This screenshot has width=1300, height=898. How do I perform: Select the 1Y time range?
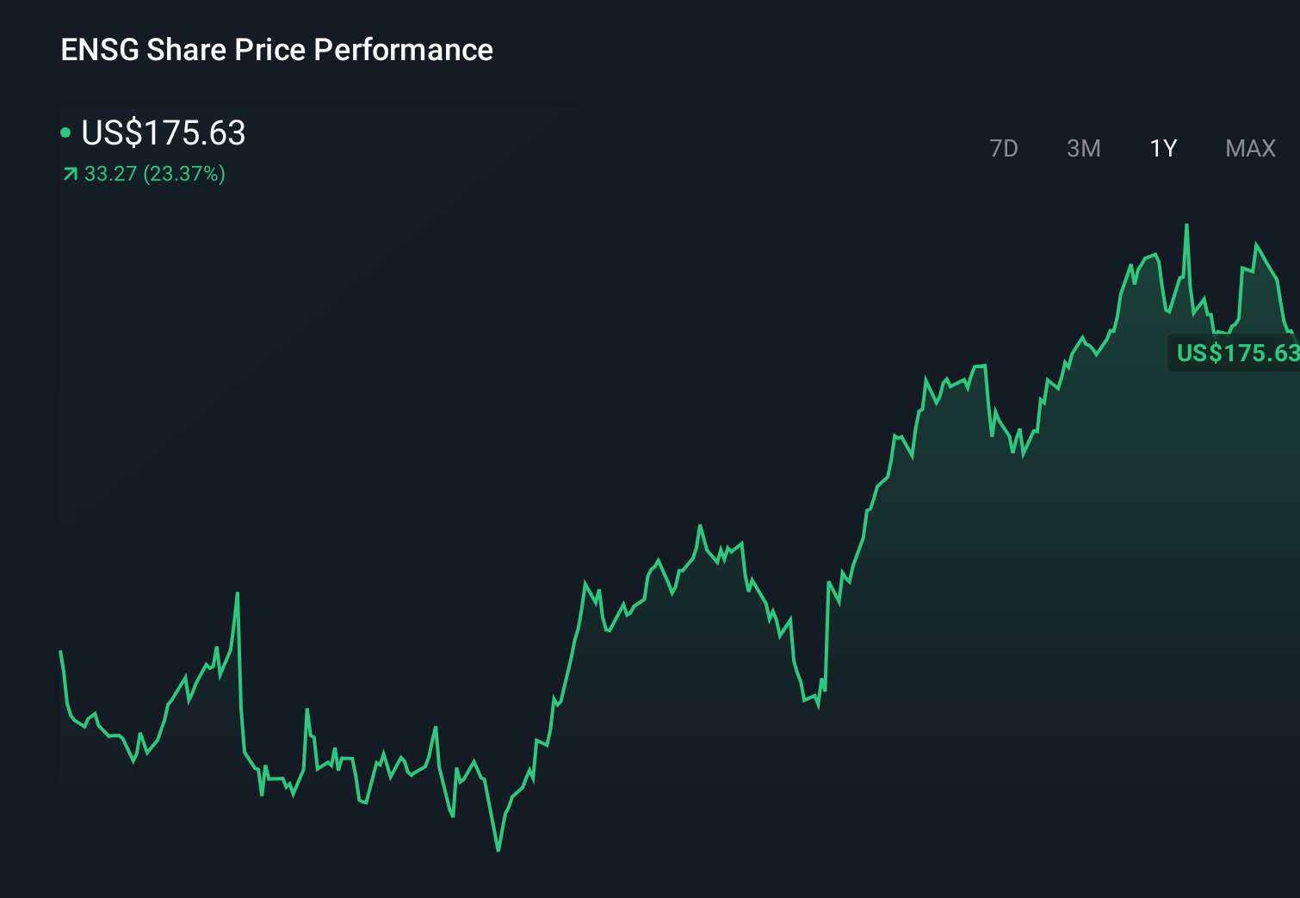[x=1162, y=148]
